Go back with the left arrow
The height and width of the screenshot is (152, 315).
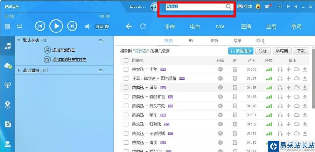coord(129,27)
